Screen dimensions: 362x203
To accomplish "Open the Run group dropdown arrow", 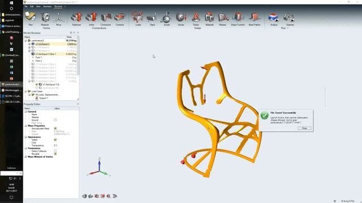I will (x=288, y=28).
